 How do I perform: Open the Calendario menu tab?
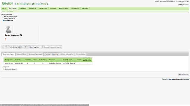click(x=23, y=9)
